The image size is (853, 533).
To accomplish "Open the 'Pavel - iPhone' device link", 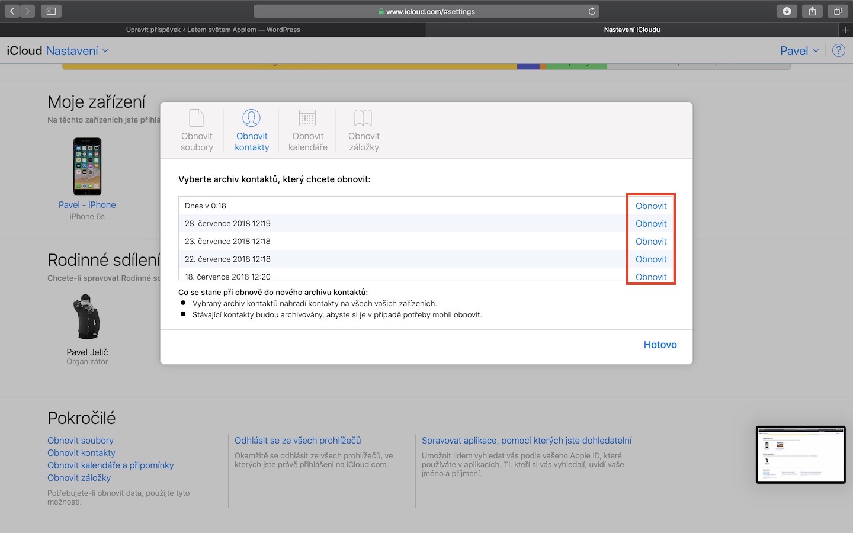I will pos(87,205).
